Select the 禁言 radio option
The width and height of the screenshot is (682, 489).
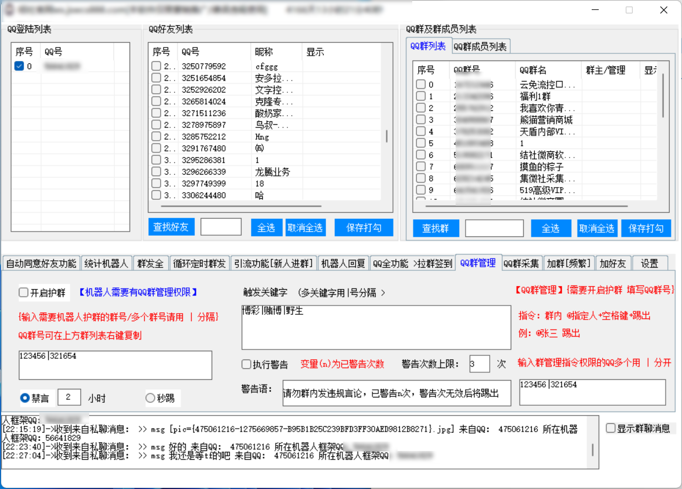pyautogui.click(x=25, y=398)
